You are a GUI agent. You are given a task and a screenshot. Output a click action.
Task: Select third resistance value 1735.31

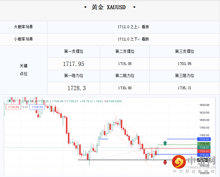[185, 88]
